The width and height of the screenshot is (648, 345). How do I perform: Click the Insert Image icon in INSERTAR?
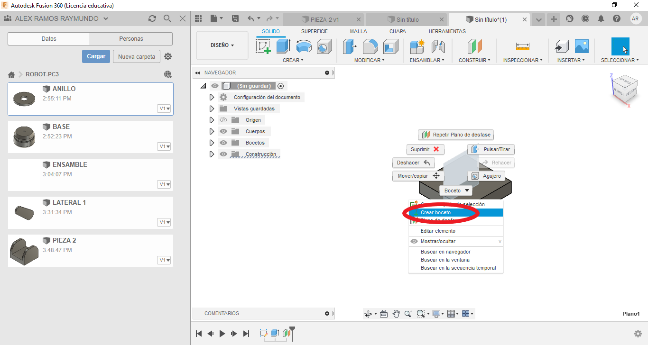[582, 46]
